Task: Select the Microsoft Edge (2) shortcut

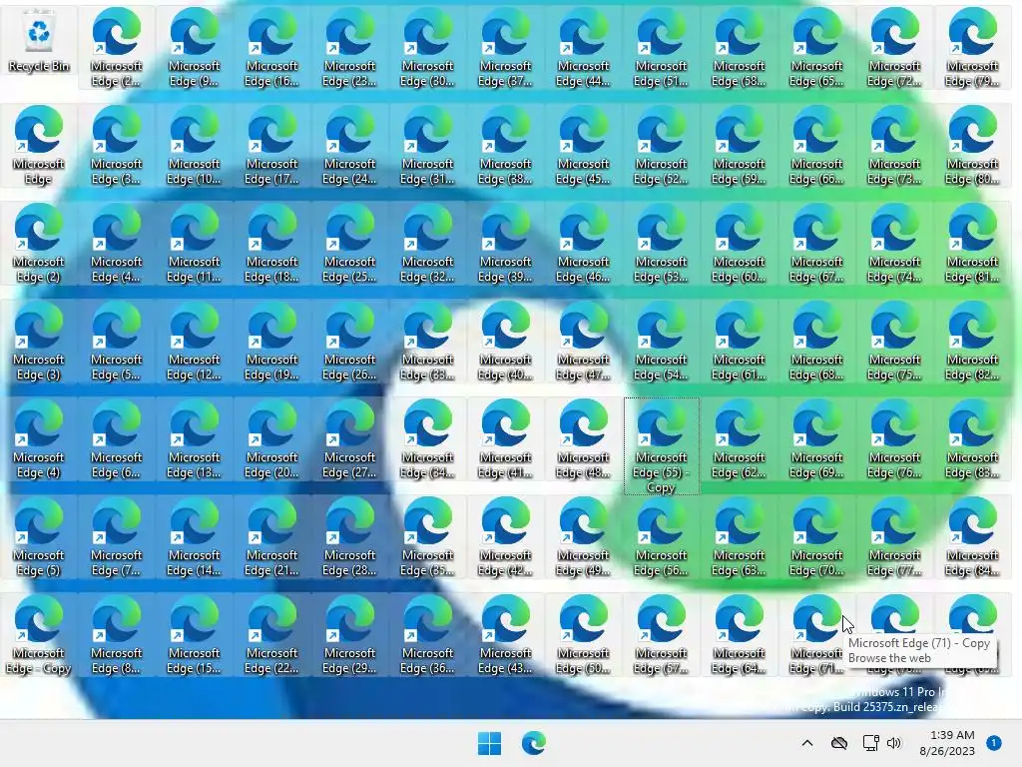Action: click(x=39, y=244)
